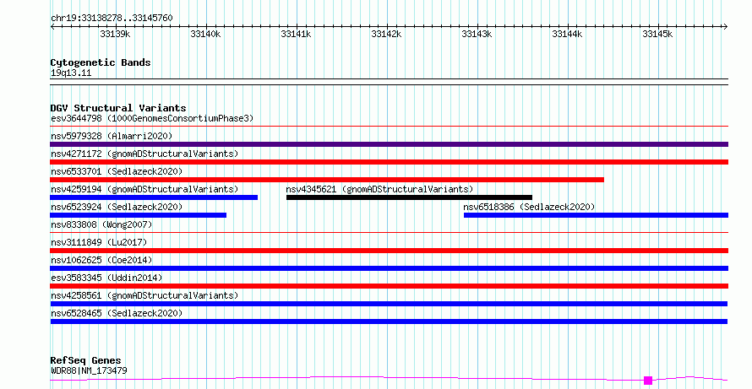The width and height of the screenshot is (752, 389).
Task: Click the nsv4259194 (gnomADStructuralVariants) label
Action: click(x=144, y=189)
